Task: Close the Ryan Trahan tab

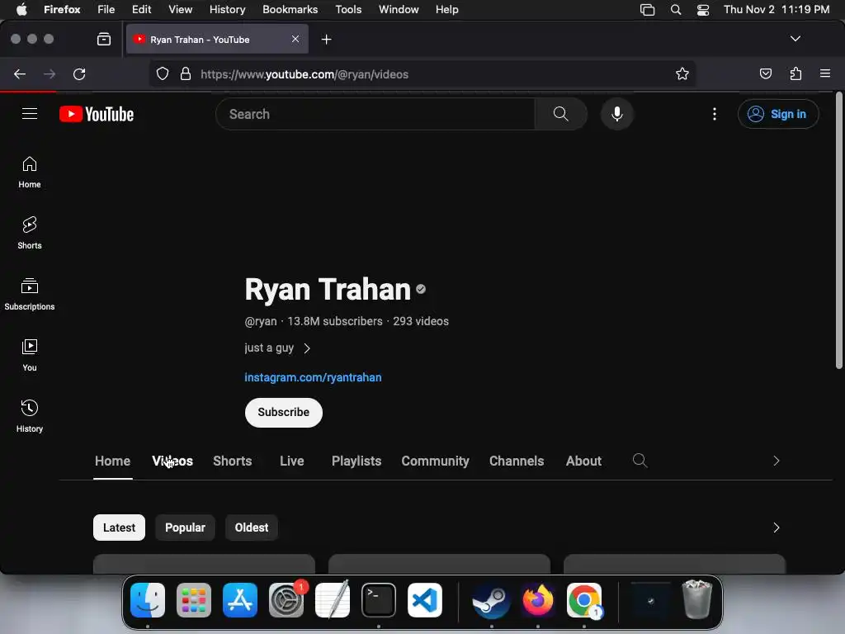Action: point(295,39)
